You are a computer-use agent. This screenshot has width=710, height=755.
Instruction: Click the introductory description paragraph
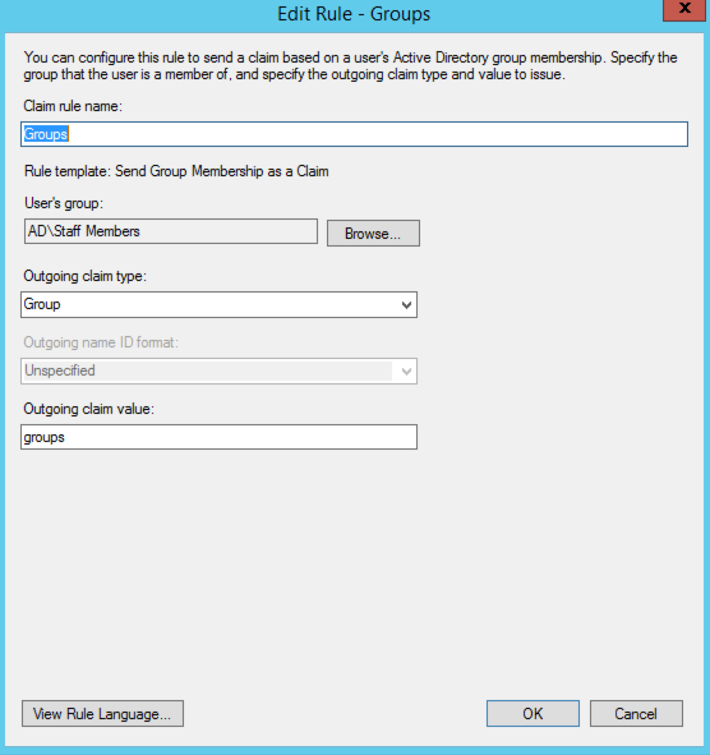tap(350, 66)
